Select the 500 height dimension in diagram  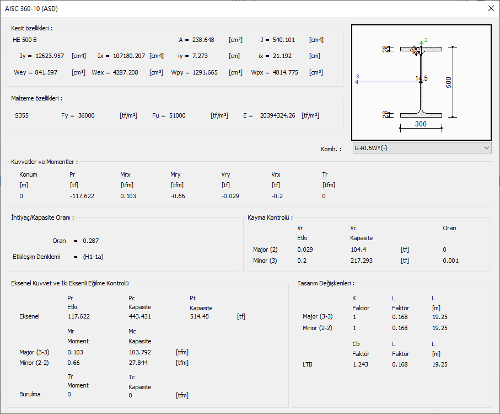(x=449, y=82)
